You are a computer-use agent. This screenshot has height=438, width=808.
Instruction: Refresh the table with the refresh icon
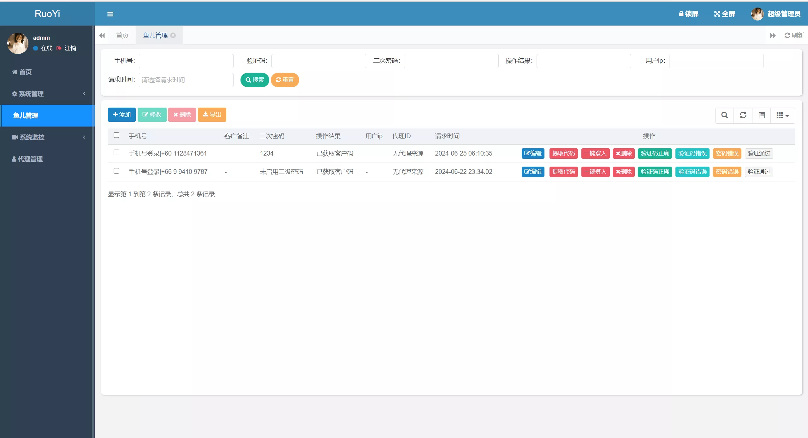tap(743, 115)
